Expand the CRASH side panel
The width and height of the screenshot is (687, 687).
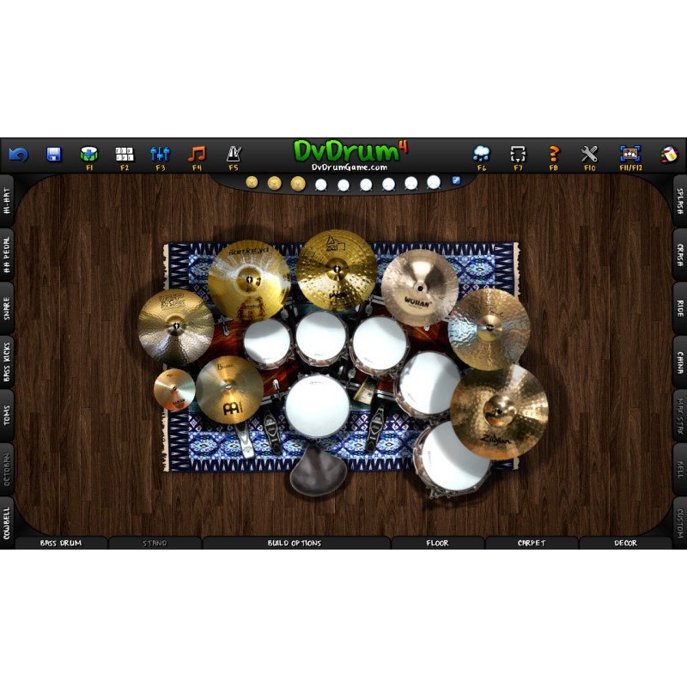(x=679, y=254)
